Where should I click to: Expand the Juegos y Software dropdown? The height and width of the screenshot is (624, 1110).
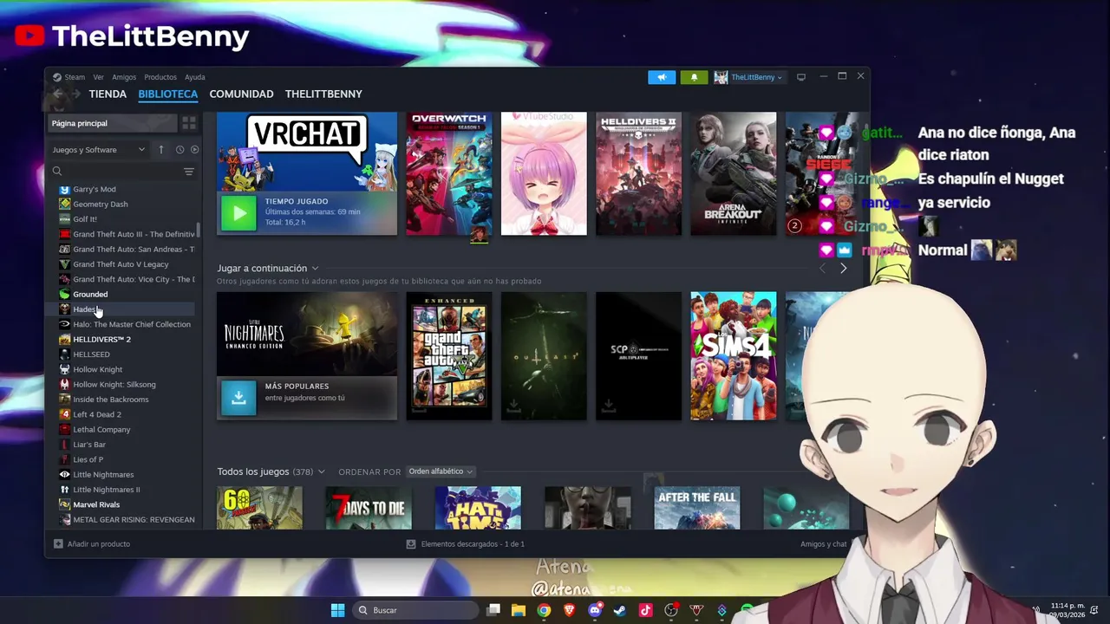99,150
